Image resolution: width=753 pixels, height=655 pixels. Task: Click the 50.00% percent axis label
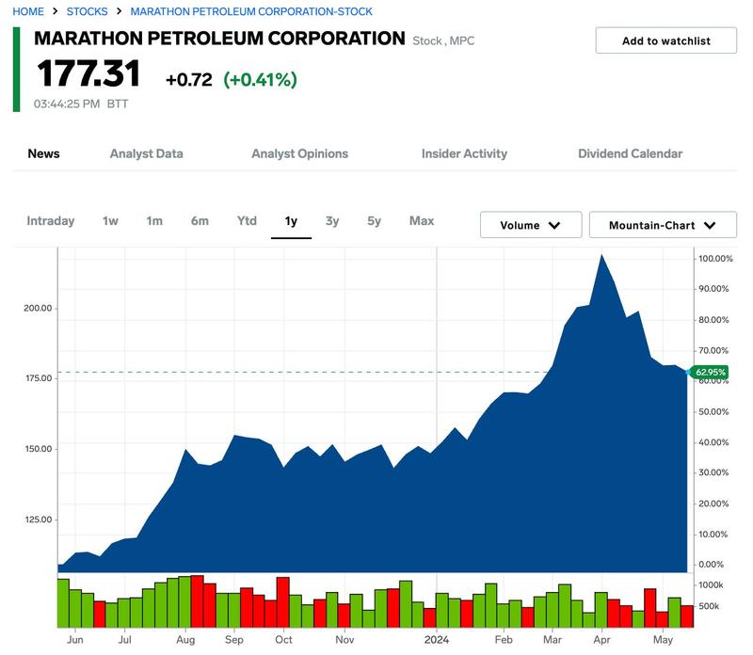pos(713,411)
